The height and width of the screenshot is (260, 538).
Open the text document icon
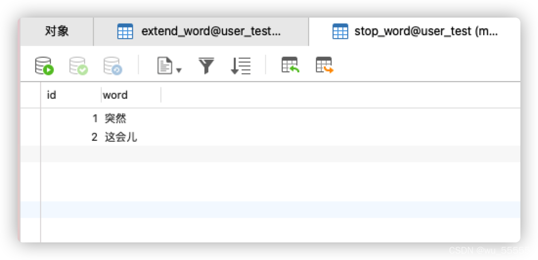[x=165, y=65]
